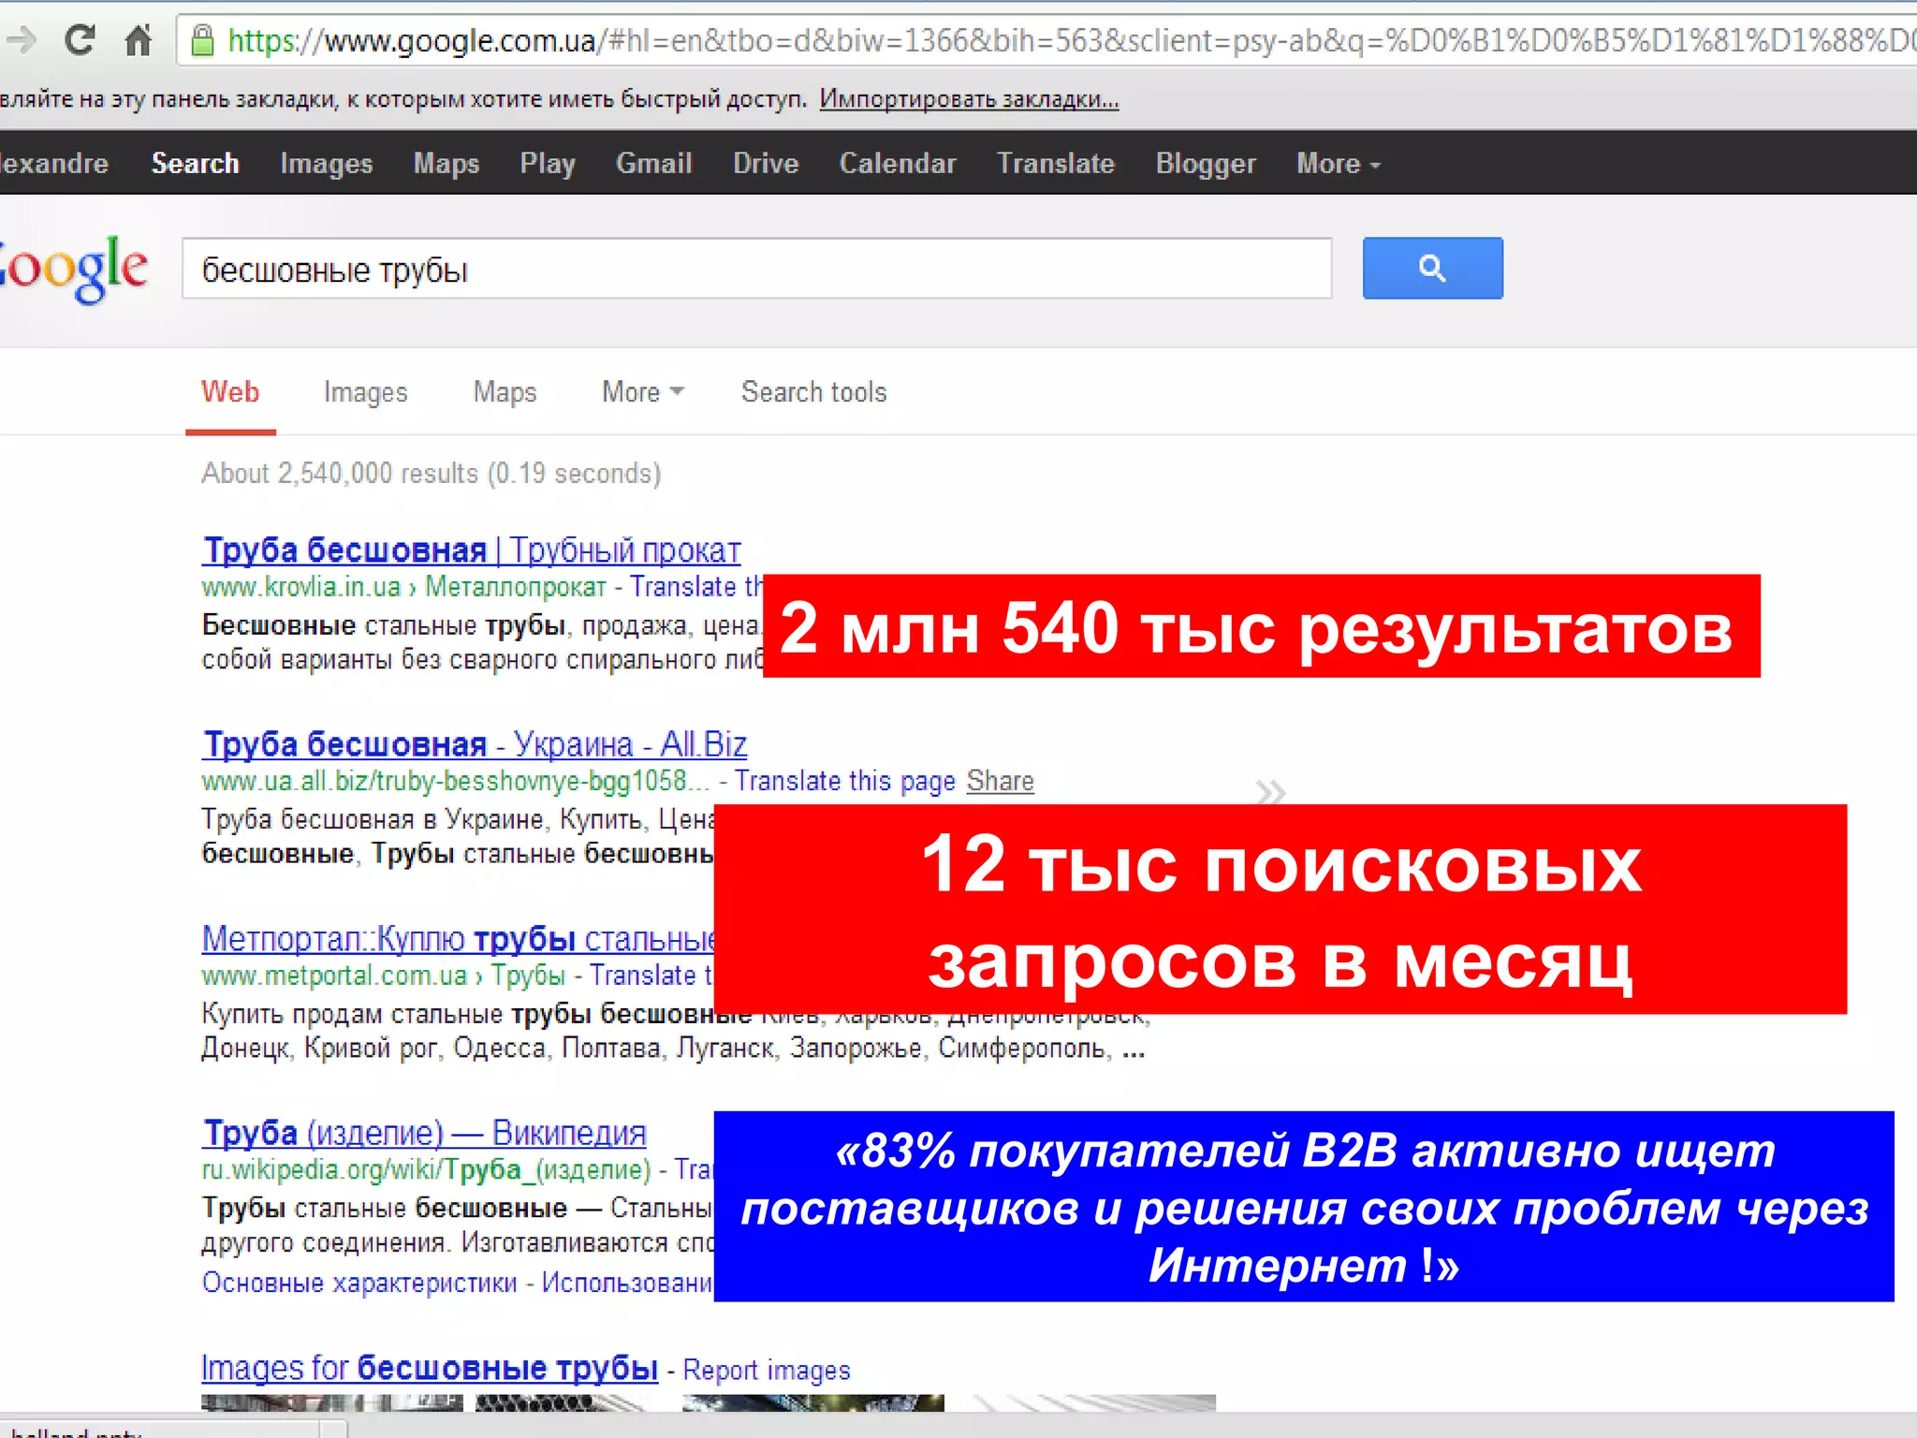This screenshot has height=1438, width=1917.
Task: Click the first image thumbnail in image results
Action: click(332, 1403)
